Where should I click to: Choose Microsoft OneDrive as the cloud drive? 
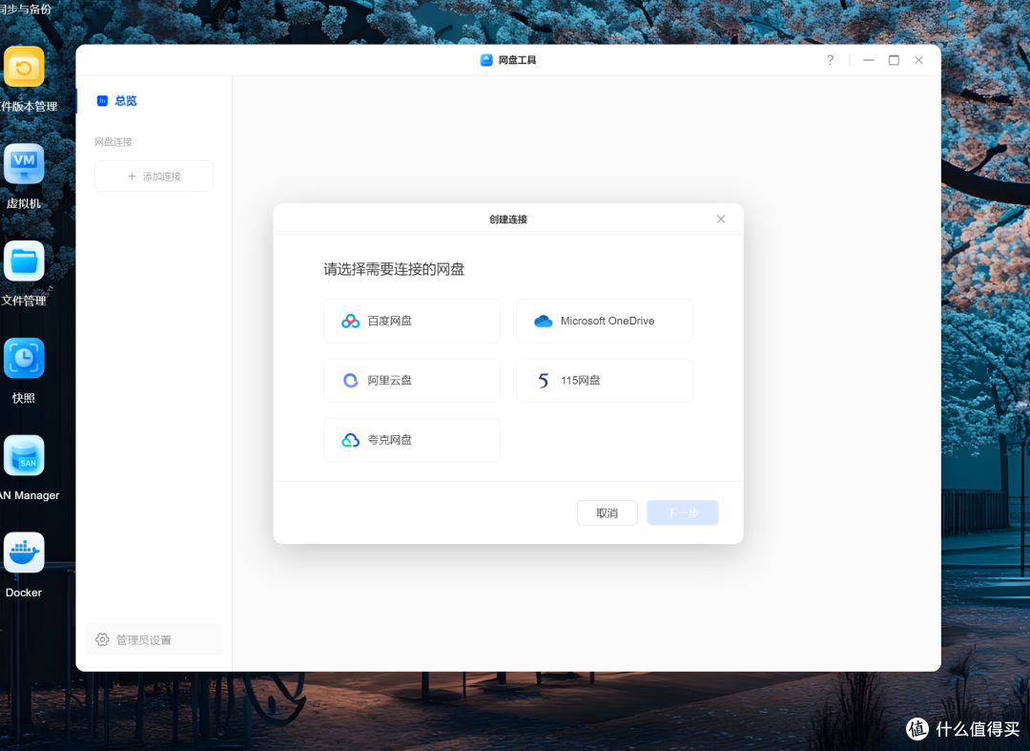(x=605, y=321)
